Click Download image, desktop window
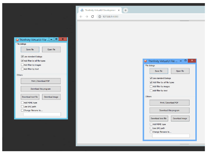The height and width of the screenshot is (154, 208). tap(51, 97)
